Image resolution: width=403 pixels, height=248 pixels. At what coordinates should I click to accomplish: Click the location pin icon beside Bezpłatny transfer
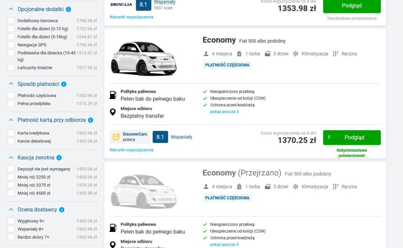pos(113,112)
